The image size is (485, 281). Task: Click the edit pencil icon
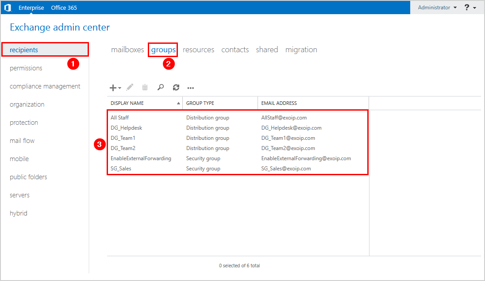tap(130, 87)
